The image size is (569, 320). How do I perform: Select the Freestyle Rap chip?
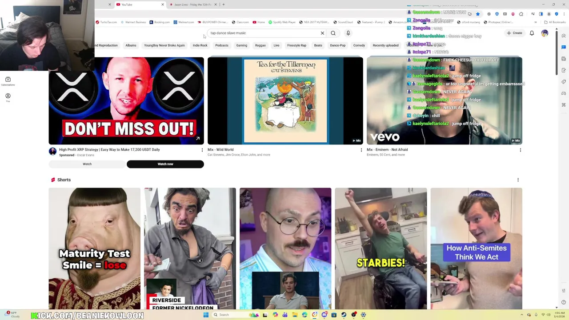pyautogui.click(x=297, y=45)
